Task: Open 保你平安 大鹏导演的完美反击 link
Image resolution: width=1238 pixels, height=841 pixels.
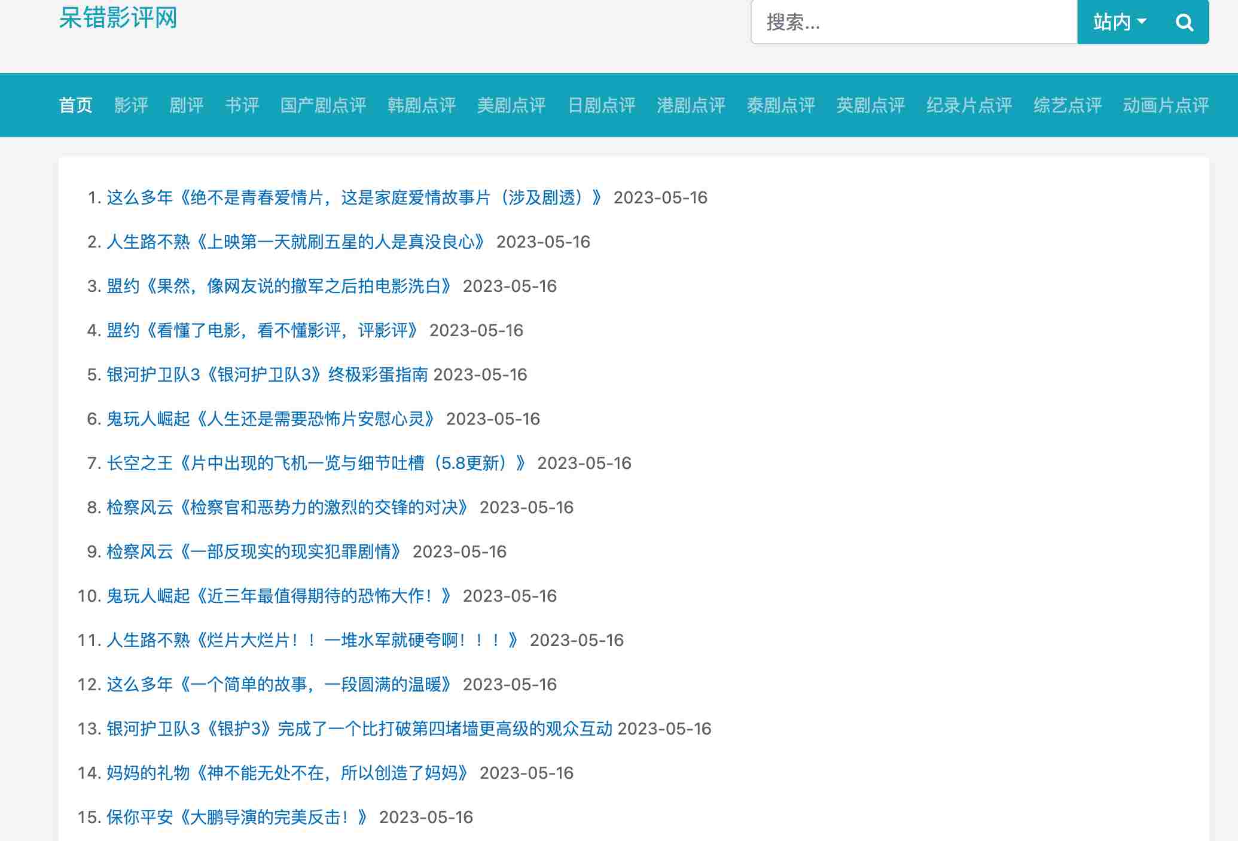Action: click(x=237, y=818)
